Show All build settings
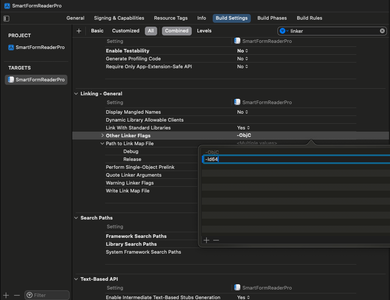This screenshot has height=300, width=390. [151, 31]
